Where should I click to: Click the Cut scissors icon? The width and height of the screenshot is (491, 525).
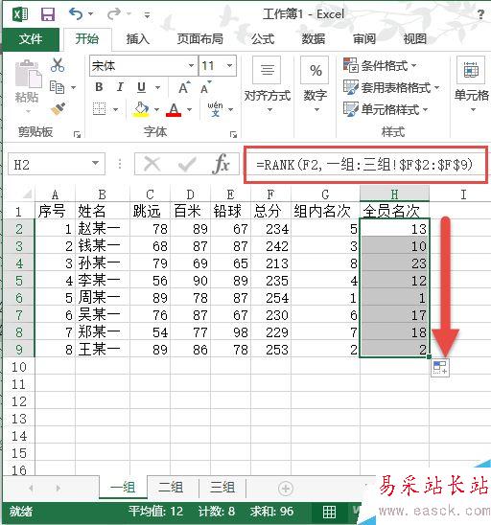click(58, 65)
